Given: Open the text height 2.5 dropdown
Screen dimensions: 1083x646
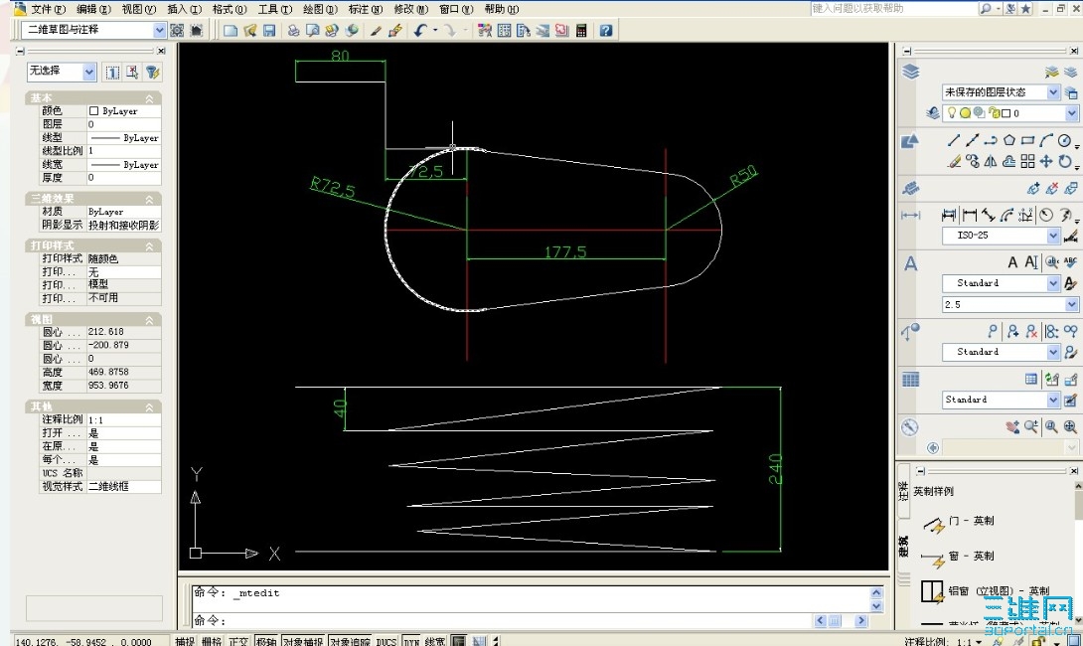Looking at the screenshot, I should [x=1071, y=305].
